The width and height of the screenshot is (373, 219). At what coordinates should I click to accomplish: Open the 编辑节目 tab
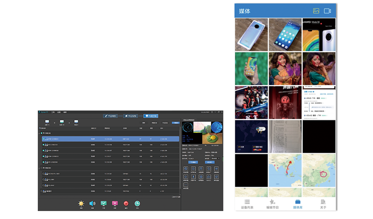click(272, 204)
